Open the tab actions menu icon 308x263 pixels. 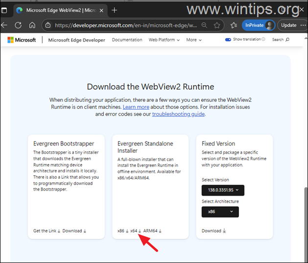pyautogui.click(x=4, y=10)
